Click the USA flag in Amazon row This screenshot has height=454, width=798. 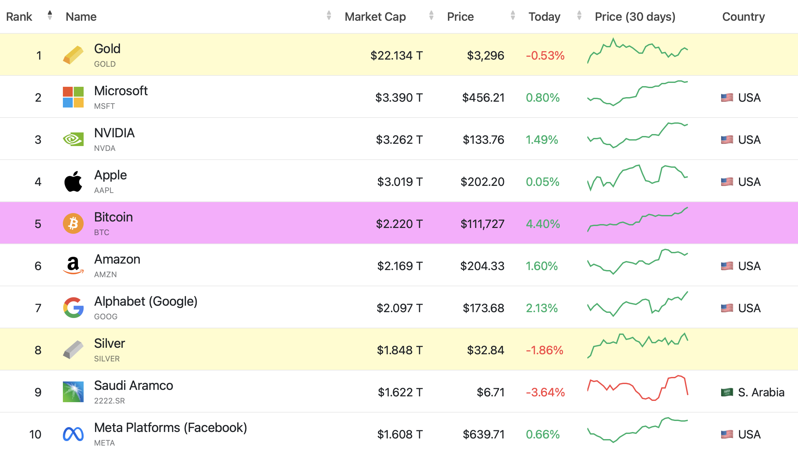727,266
